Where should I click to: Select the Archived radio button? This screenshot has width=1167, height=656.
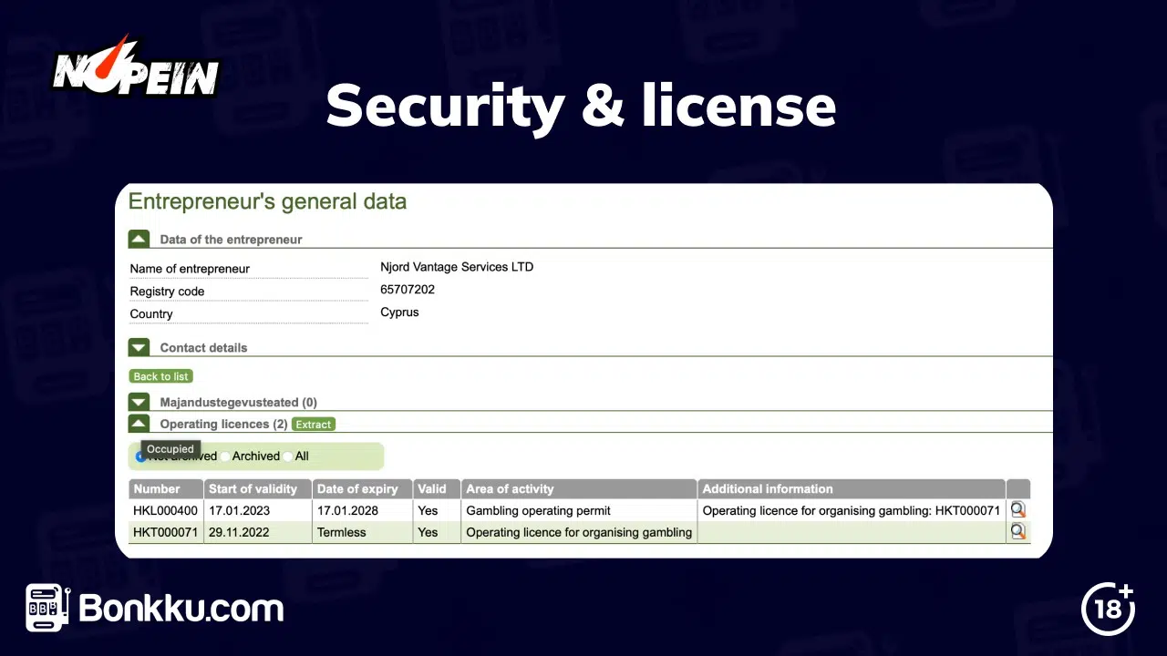[x=225, y=456]
